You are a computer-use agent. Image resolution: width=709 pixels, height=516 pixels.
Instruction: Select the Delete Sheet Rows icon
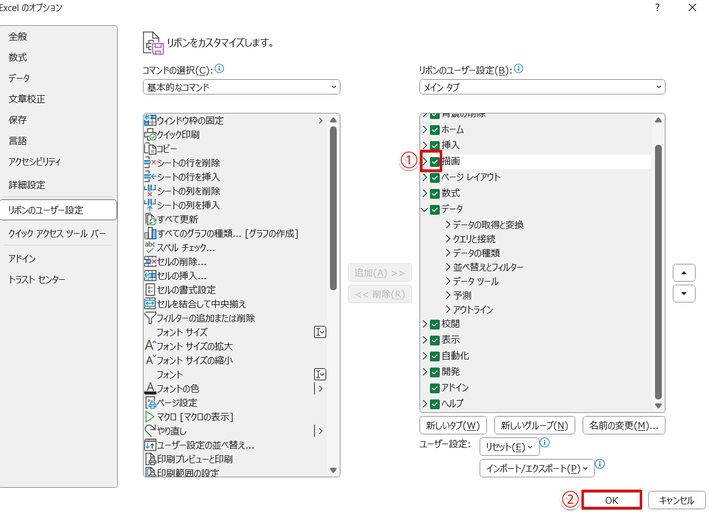pos(150,163)
